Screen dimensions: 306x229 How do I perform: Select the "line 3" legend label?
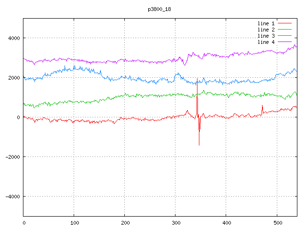point(266,36)
